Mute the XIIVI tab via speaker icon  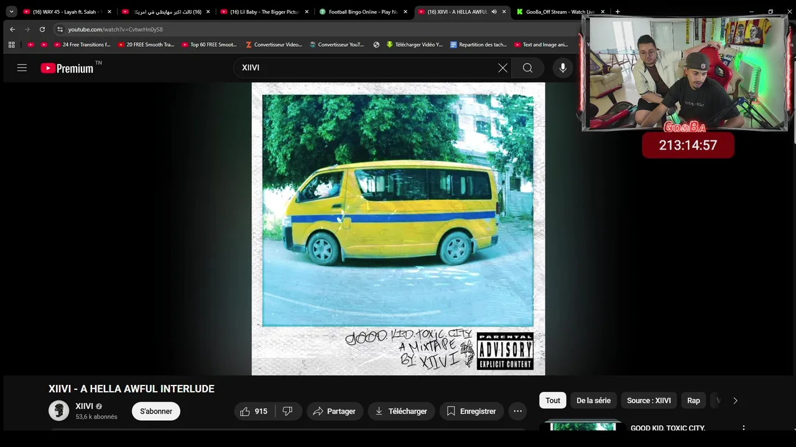click(494, 12)
